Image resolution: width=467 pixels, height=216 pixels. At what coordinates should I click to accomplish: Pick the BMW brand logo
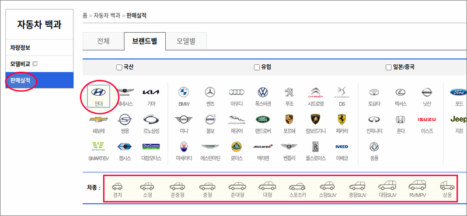[184, 92]
